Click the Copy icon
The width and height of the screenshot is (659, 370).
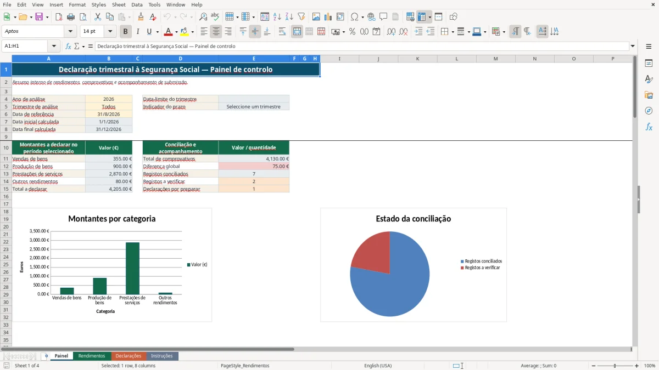pyautogui.click(x=109, y=17)
